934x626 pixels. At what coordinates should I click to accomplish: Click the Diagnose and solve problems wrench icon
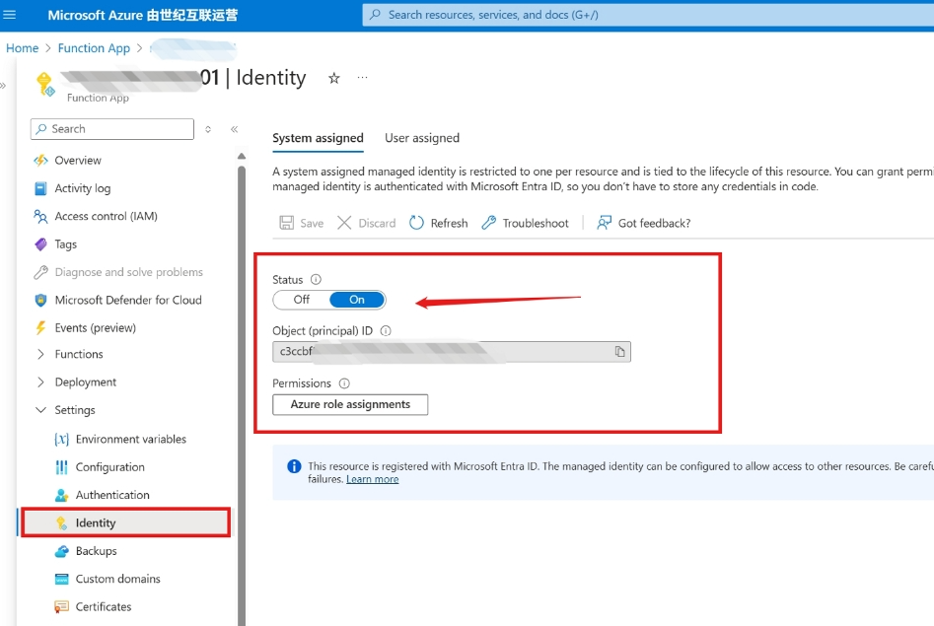click(40, 272)
